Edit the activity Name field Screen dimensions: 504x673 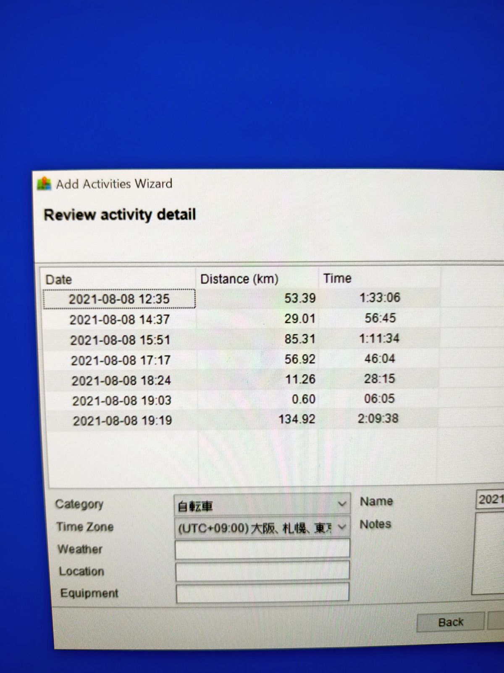point(490,499)
